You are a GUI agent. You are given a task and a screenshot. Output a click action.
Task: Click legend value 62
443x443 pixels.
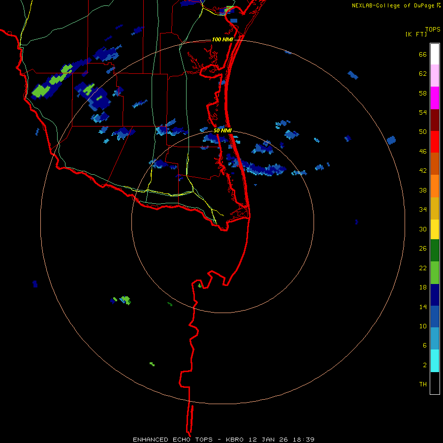423,74
